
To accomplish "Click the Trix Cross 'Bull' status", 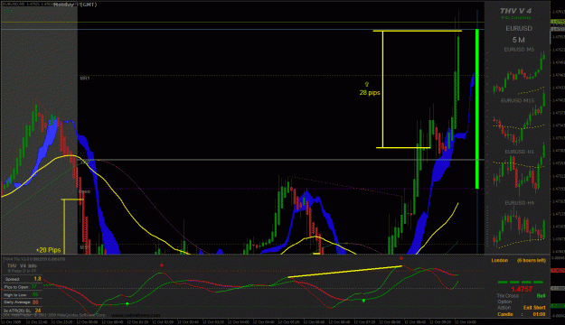I will tap(541, 295).
